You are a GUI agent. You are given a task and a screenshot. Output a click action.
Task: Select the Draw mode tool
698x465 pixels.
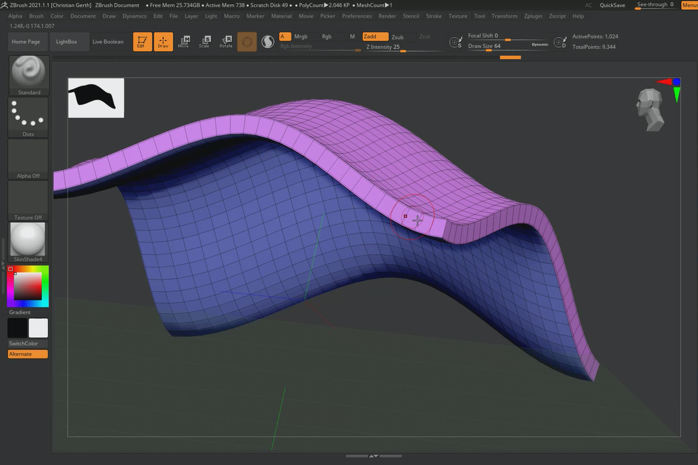163,42
